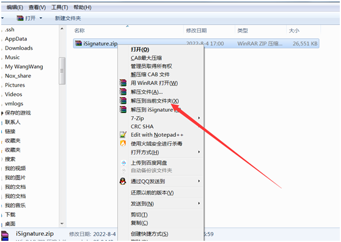Select the Nox_share folder

pyautogui.click(x=18, y=76)
